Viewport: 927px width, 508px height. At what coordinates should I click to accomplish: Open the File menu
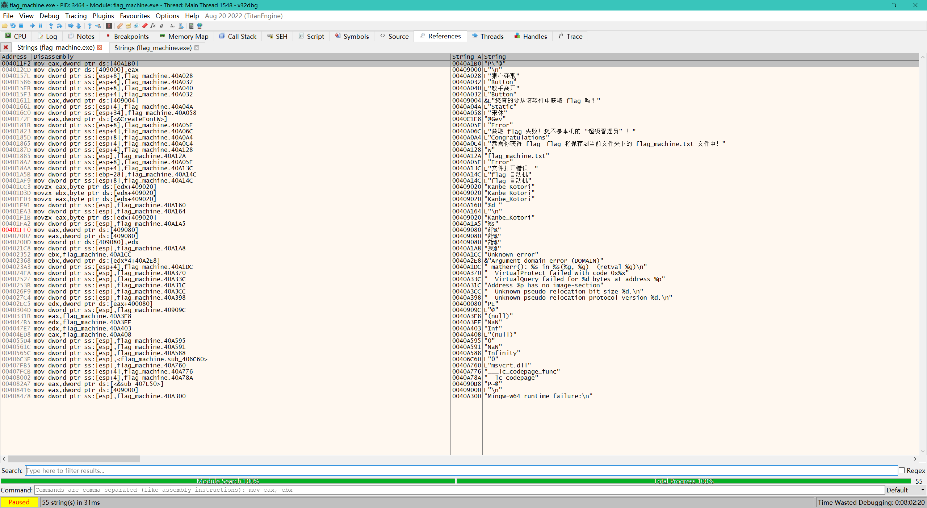tap(8, 16)
